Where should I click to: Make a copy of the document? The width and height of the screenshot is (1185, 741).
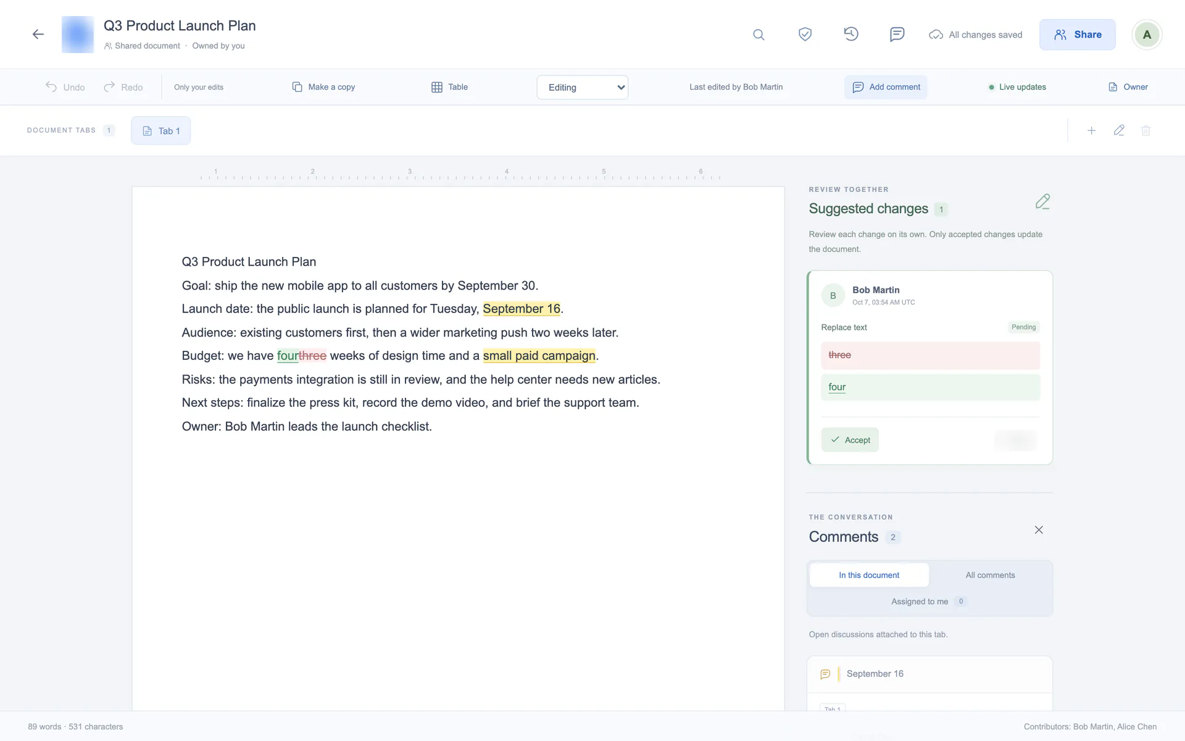323,87
